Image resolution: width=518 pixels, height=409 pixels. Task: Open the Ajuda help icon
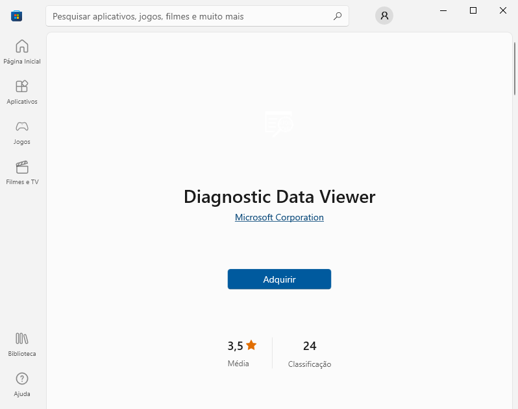(x=22, y=379)
